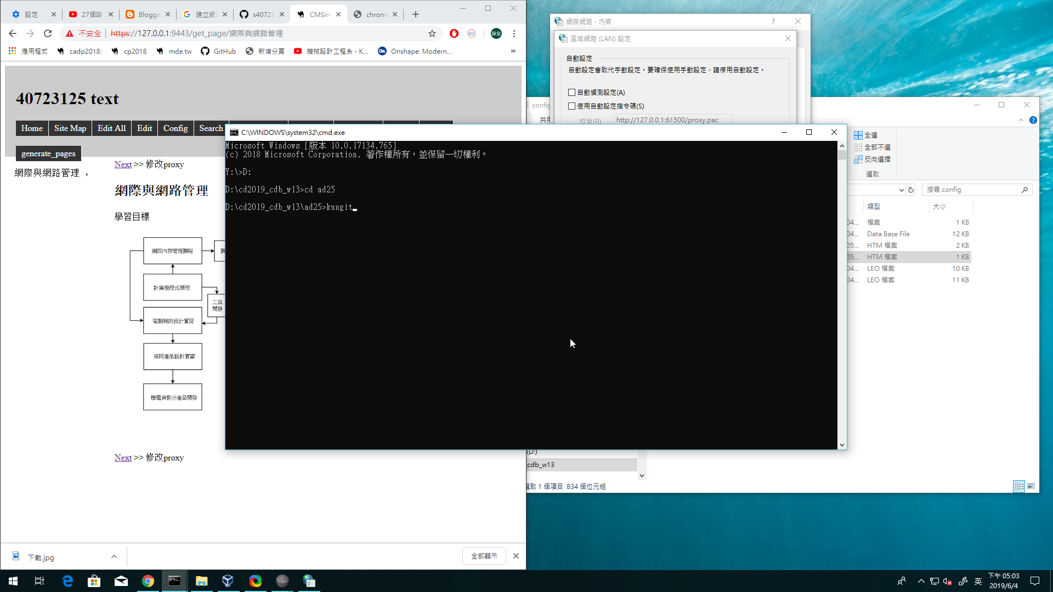The image size is (1053, 592).
Task: Open Microsoft Edge from taskbar
Action: (67, 581)
